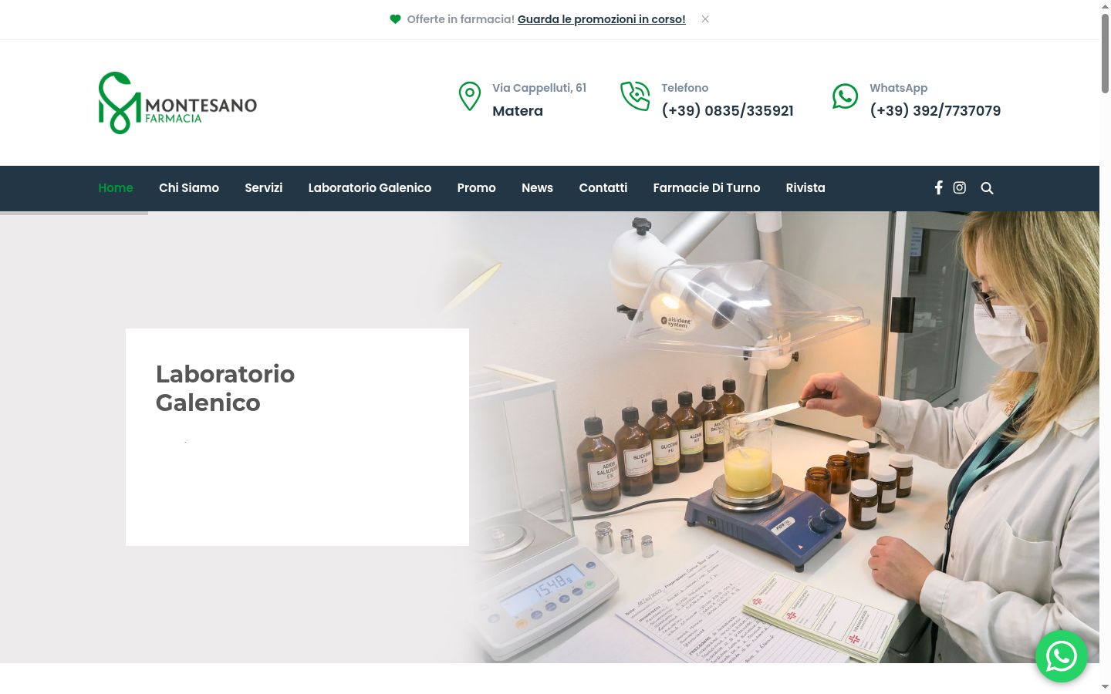Open the floating WhatsApp chat button
The width and height of the screenshot is (1111, 694).
pos(1061,656)
